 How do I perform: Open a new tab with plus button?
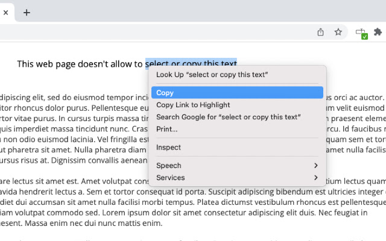coord(27,13)
